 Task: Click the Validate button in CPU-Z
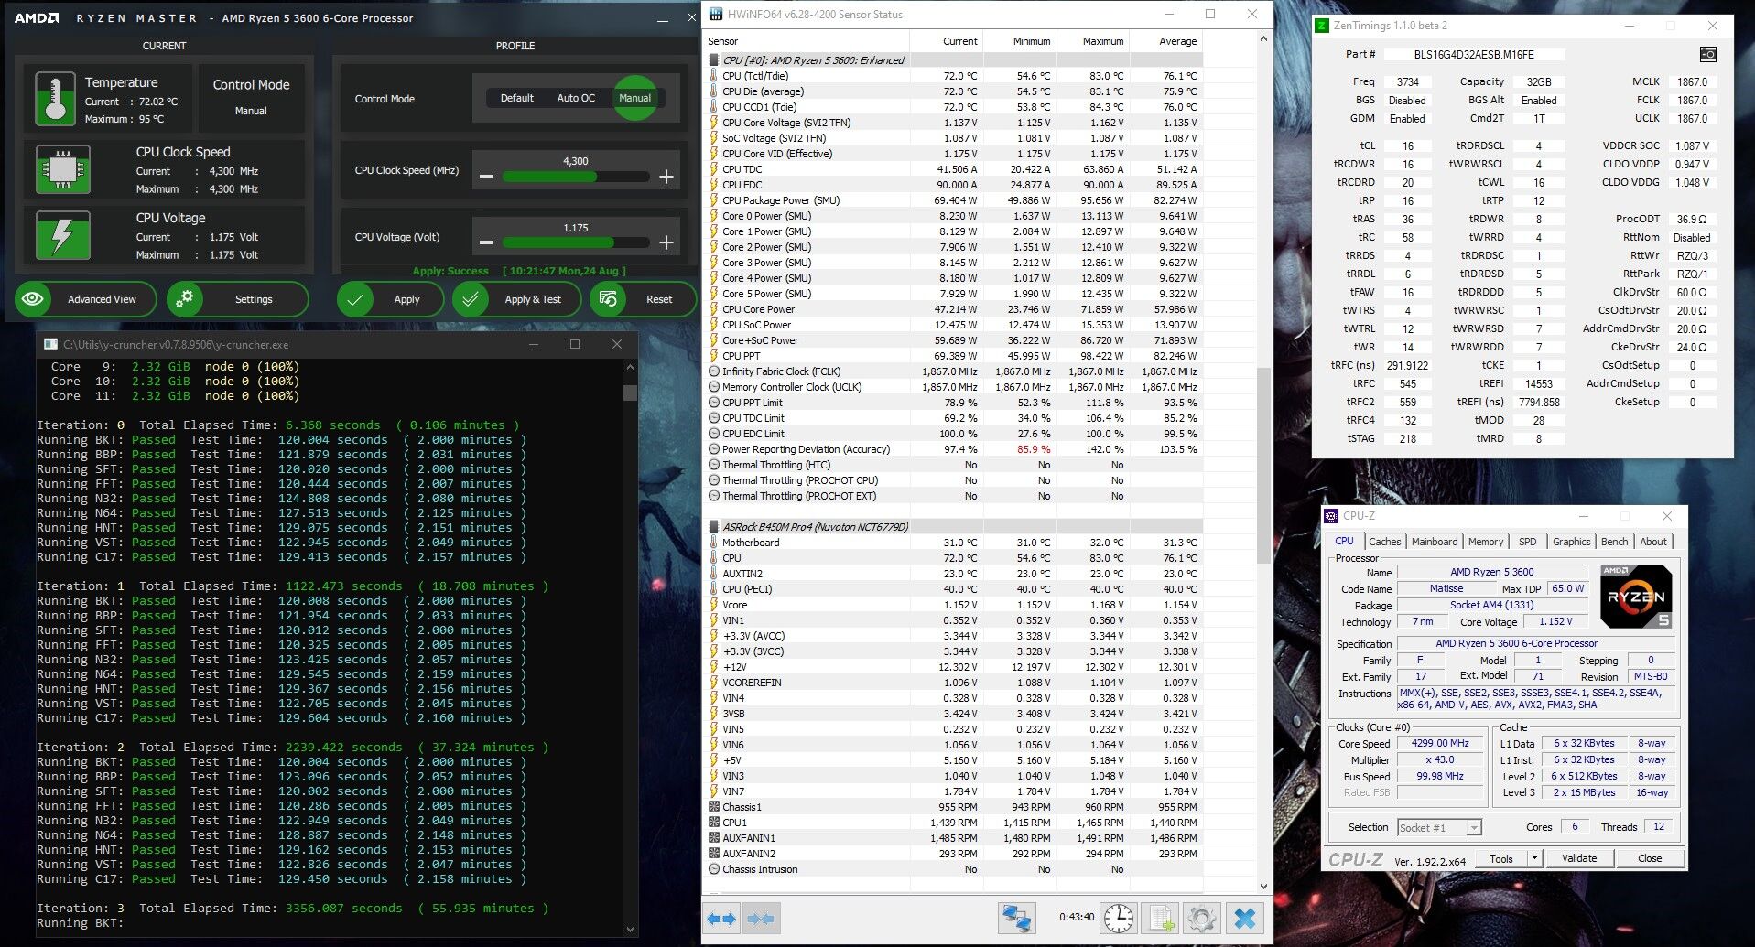pyautogui.click(x=1579, y=858)
